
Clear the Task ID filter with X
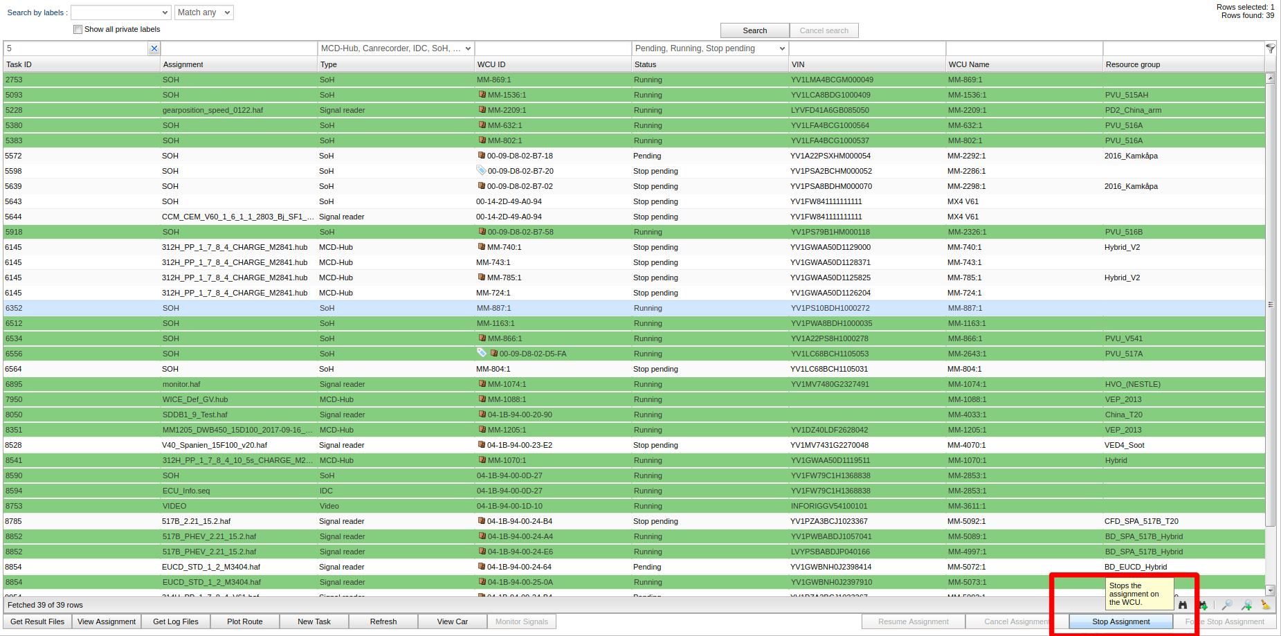click(x=154, y=48)
